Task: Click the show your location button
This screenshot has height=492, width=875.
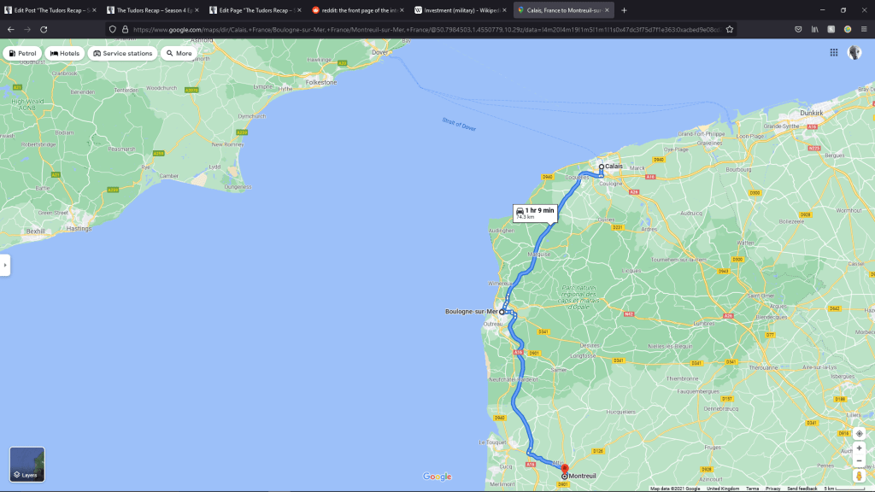Action: coord(859,434)
